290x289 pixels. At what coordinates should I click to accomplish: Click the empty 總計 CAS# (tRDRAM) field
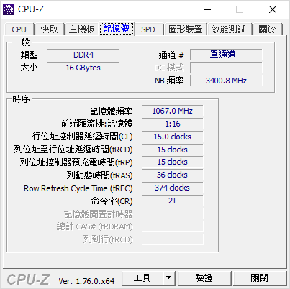tap(173, 226)
